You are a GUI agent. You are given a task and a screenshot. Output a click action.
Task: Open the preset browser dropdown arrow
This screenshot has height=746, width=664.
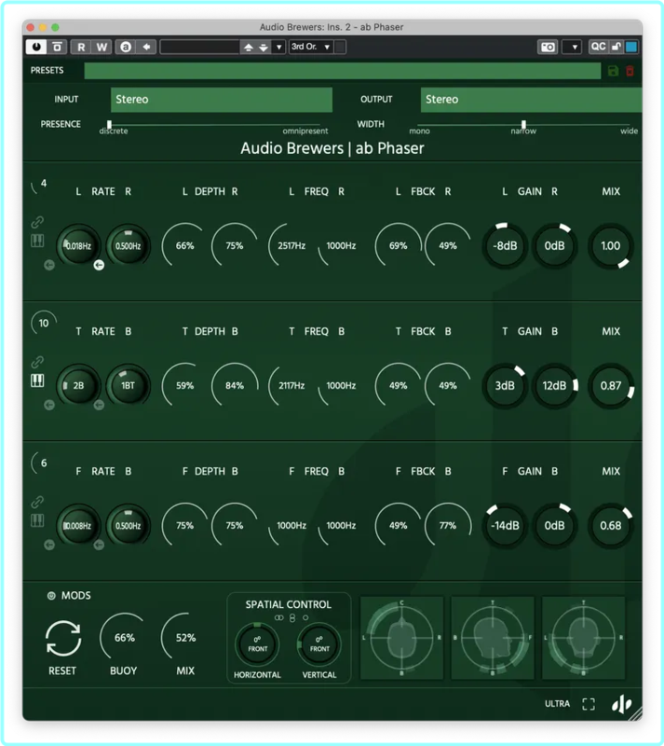279,48
